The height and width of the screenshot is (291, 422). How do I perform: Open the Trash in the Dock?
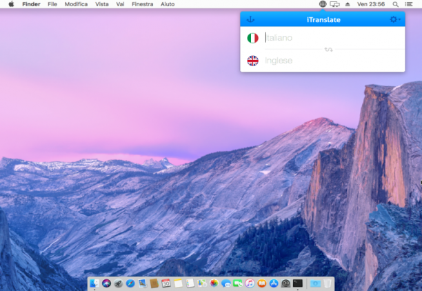click(328, 283)
